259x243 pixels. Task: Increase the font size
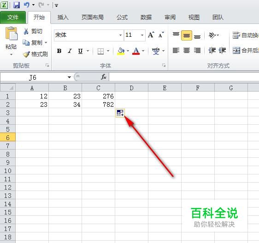coord(151,35)
